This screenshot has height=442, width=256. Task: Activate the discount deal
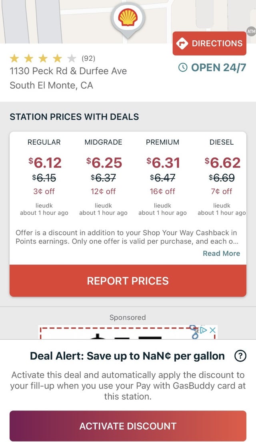point(128,426)
